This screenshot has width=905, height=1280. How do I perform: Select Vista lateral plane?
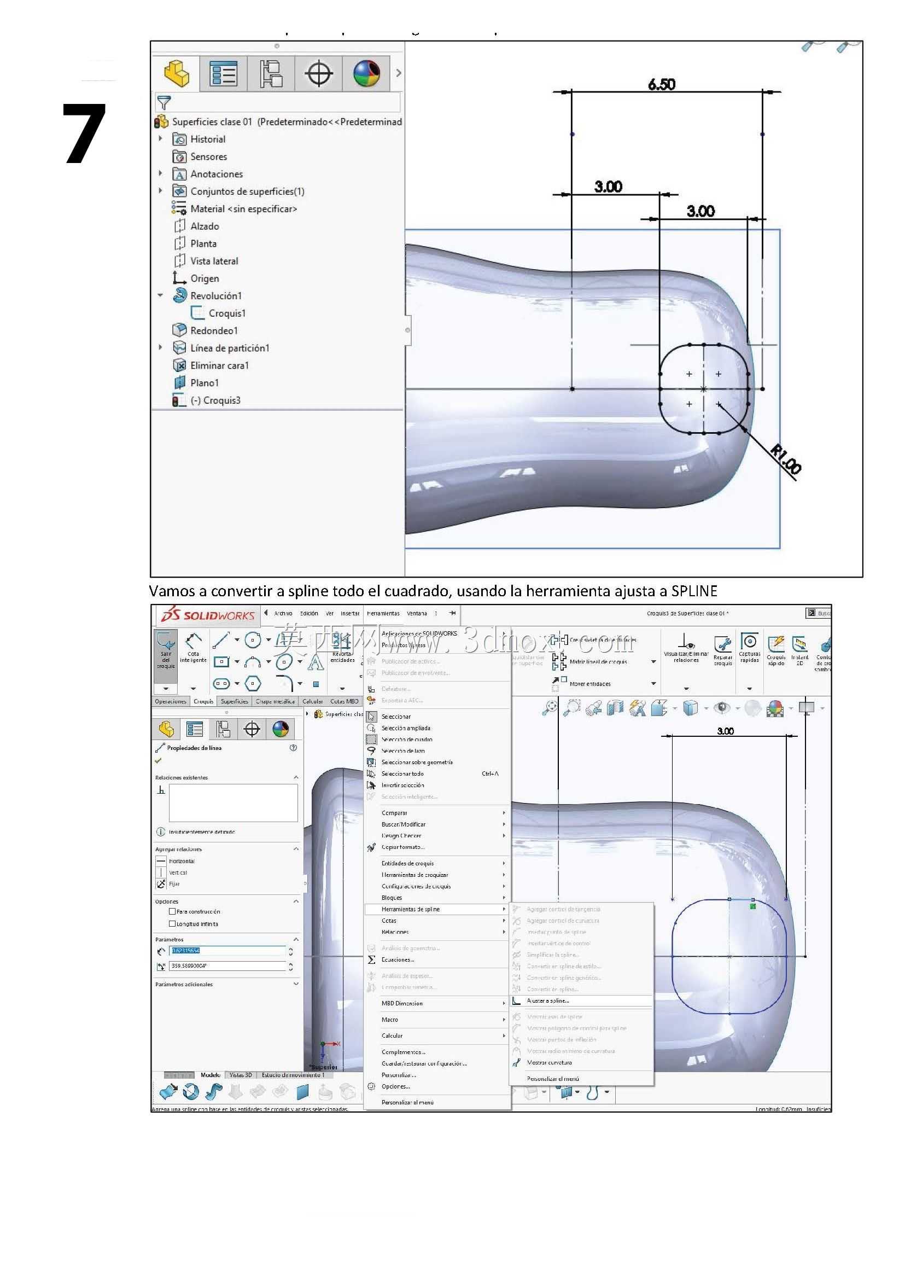(206, 261)
